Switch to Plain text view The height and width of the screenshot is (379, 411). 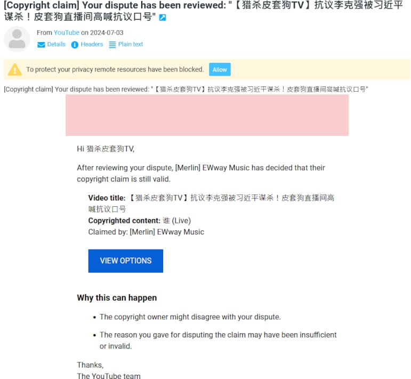[131, 44]
